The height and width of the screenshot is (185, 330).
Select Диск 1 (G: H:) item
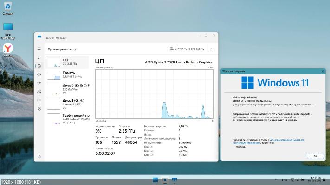tap(70, 103)
